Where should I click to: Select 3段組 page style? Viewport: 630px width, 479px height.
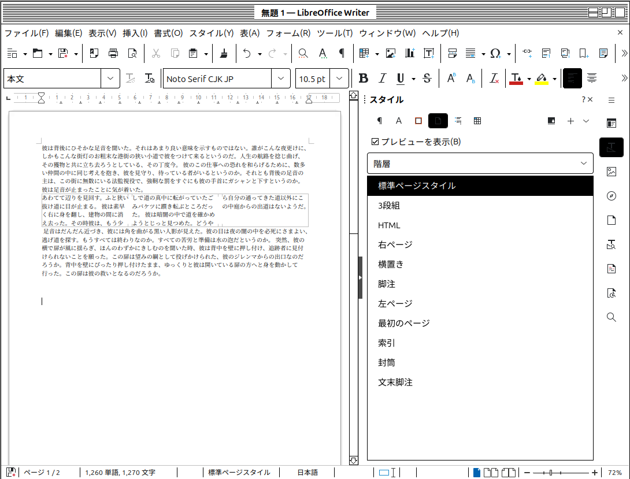pos(480,206)
